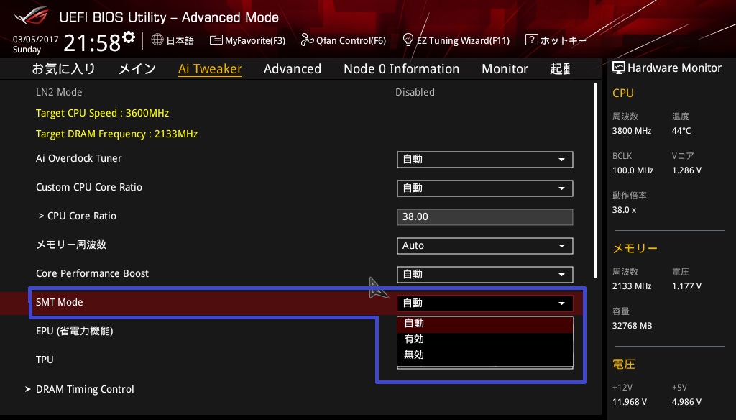Image resolution: width=736 pixels, height=420 pixels.
Task: Click the Vコア 1.286 V value
Action: coord(686,170)
